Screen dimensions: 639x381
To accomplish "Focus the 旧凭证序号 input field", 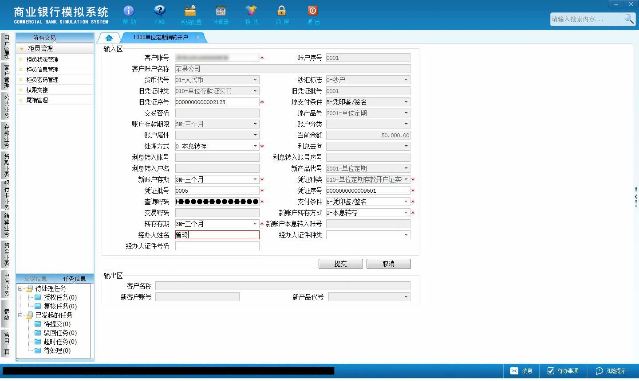I will [x=217, y=102].
